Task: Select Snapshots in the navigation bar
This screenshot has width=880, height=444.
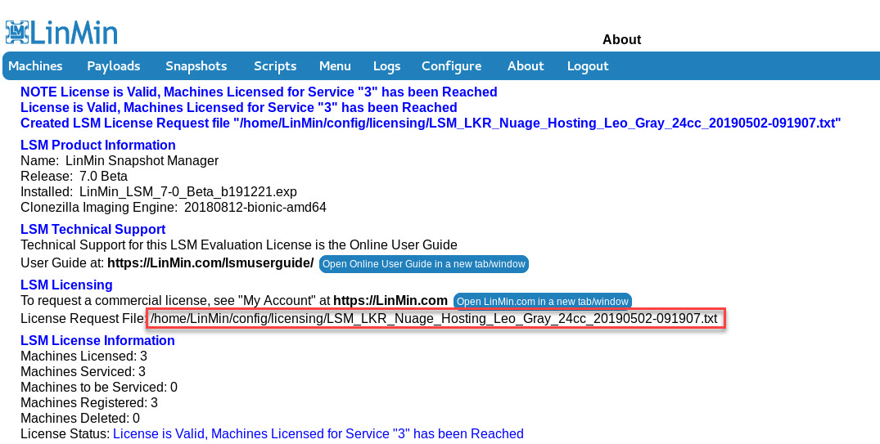Action: coord(196,66)
